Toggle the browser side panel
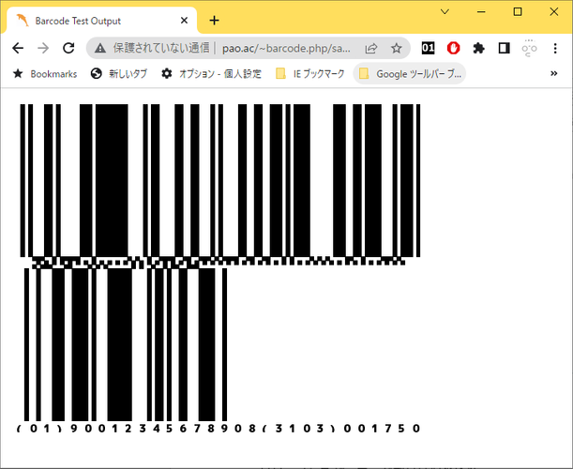 [505, 48]
